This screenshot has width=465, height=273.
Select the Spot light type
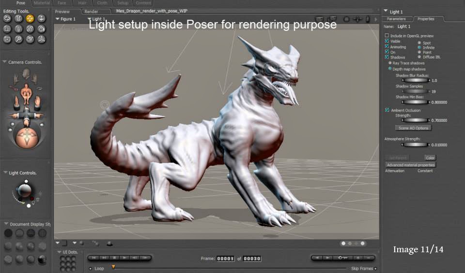419,43
